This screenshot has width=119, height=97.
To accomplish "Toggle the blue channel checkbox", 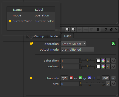I will (x=89, y=78).
